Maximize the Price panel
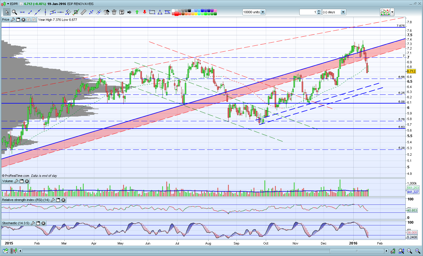Viewport: 423px width, 256px height. 18,20
